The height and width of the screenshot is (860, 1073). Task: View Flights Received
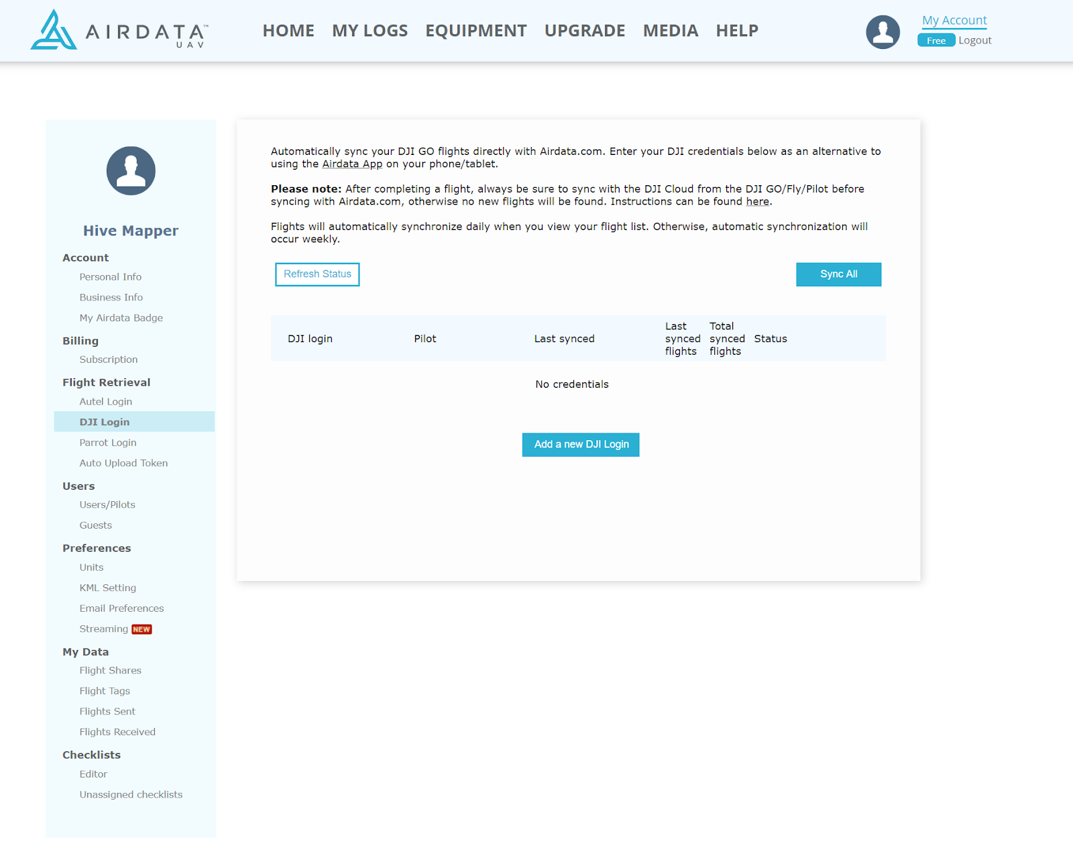[117, 733]
